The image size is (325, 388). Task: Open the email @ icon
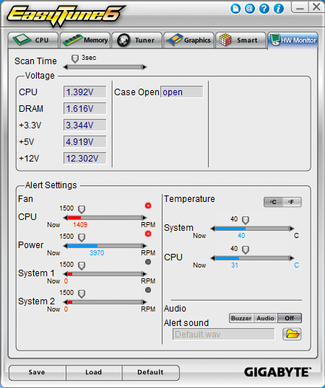coord(250,9)
